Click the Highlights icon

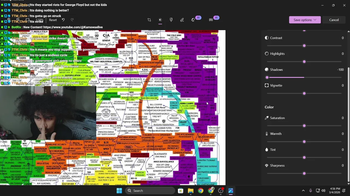click(267, 54)
